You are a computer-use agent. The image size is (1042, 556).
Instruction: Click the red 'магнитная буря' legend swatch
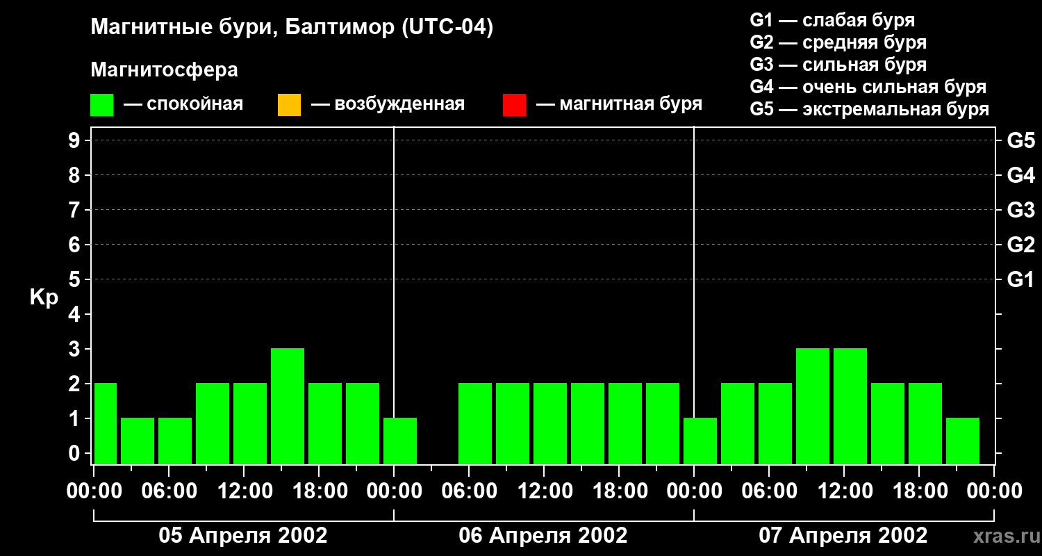click(x=514, y=105)
